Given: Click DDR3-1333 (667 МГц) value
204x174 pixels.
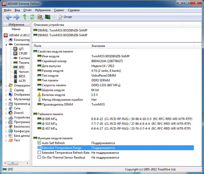Looking at the screenshot, I should click(106, 85).
